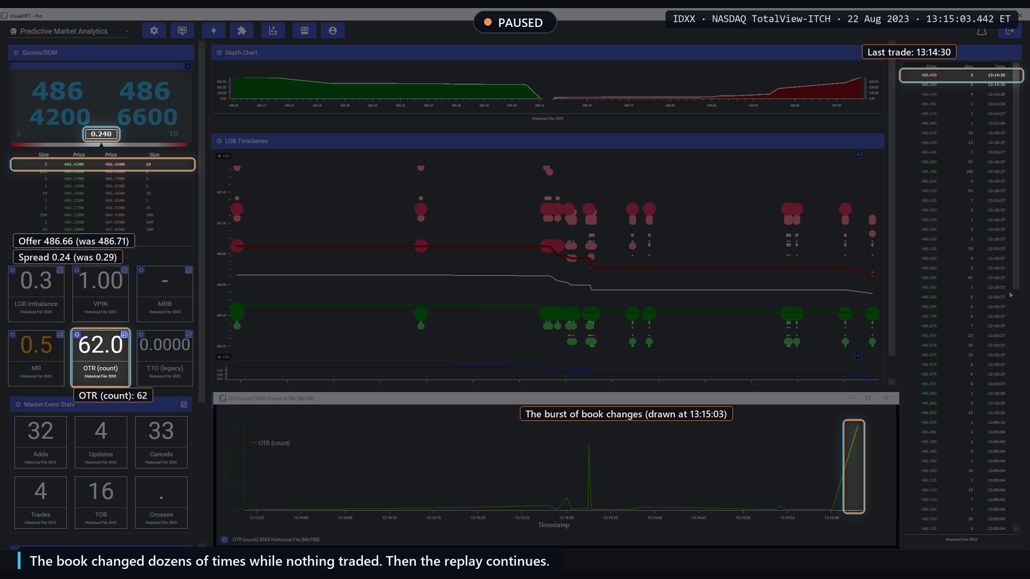Click the Time column header in trades list
The height and width of the screenshot is (579, 1030).
point(1000,66)
